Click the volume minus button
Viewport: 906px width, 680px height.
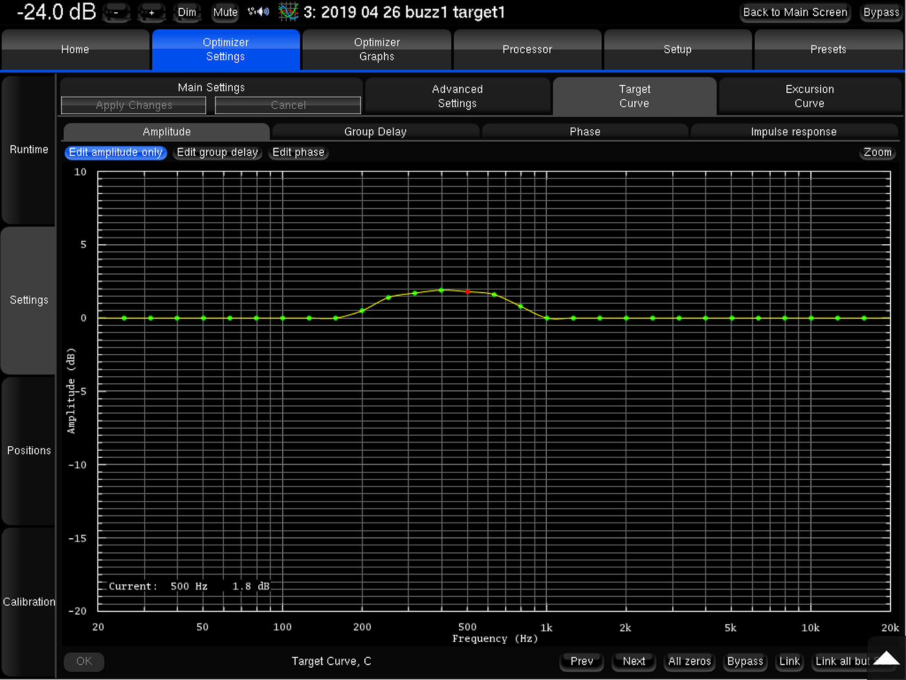pos(116,12)
